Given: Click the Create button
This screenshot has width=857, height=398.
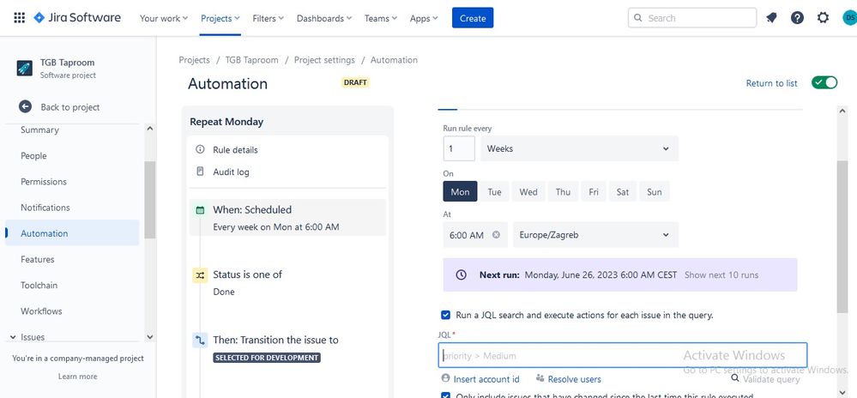Looking at the screenshot, I should click(x=473, y=18).
